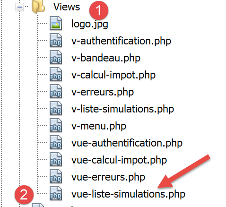Image resolution: width=226 pixels, height=207 pixels.
Task: Open v-liste-simulations.php
Action: [x=122, y=109]
